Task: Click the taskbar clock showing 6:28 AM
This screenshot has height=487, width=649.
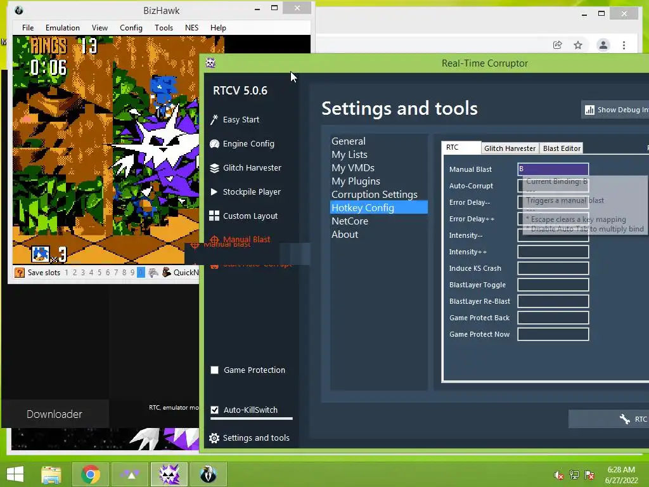Action: point(621,475)
